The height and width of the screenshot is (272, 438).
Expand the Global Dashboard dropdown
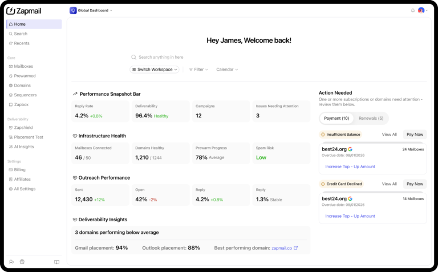point(111,11)
